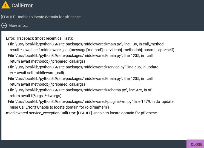Click the yellow warning triangle icon
Screen dimensions: 204x148
[x=5, y=5]
